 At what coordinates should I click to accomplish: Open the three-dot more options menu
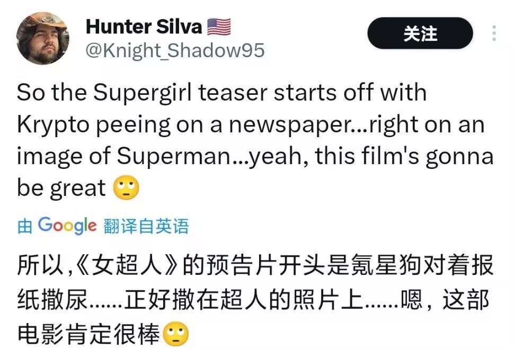tap(494, 33)
